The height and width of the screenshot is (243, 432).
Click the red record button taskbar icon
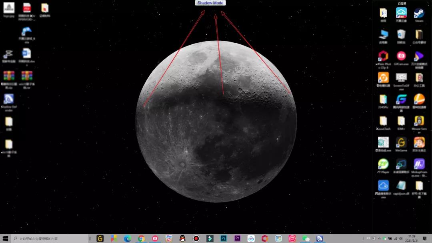pyautogui.click(x=196, y=238)
